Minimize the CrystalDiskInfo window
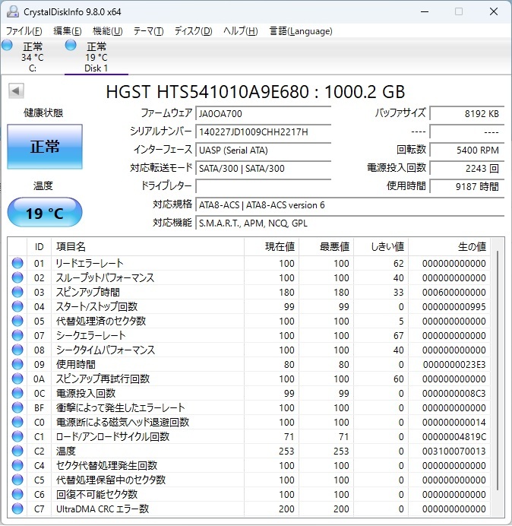512x526 pixels. point(425,11)
